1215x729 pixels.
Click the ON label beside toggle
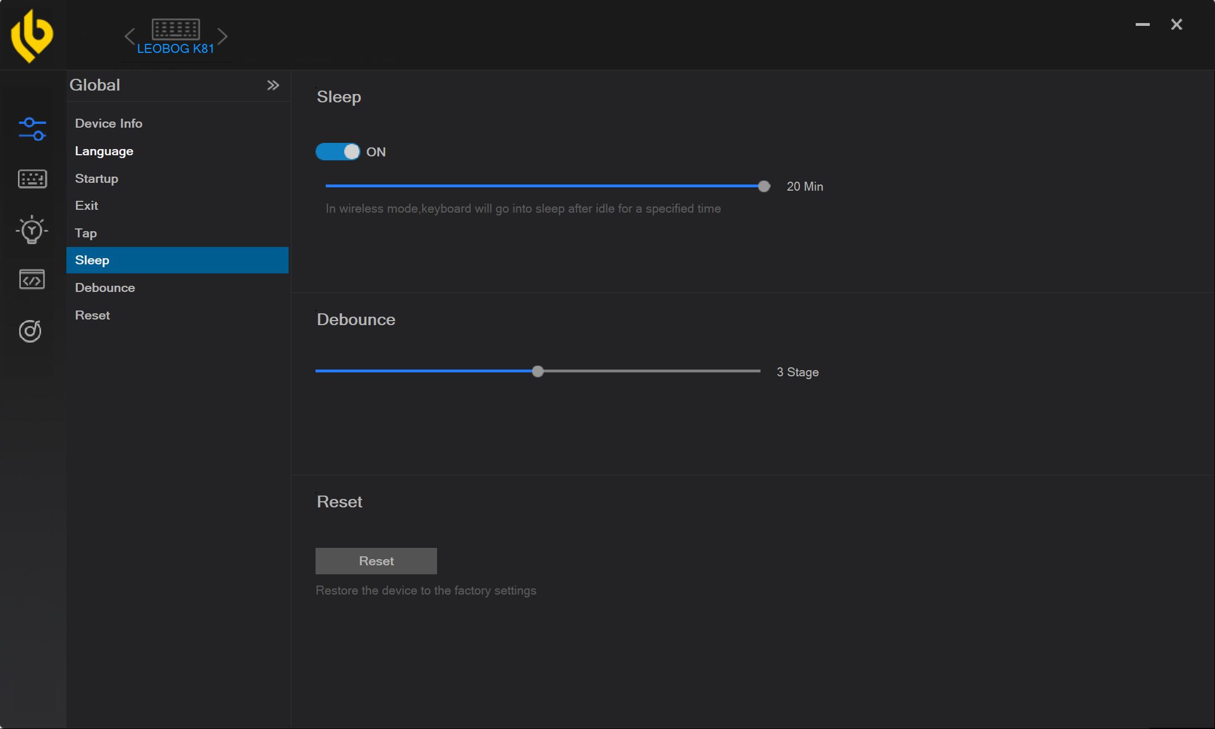coord(376,152)
